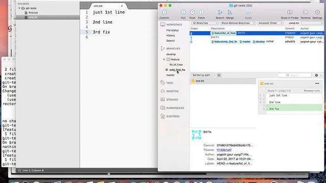Select the master branch in sidebar
The height and width of the screenshot is (183, 326).
click(x=171, y=75)
